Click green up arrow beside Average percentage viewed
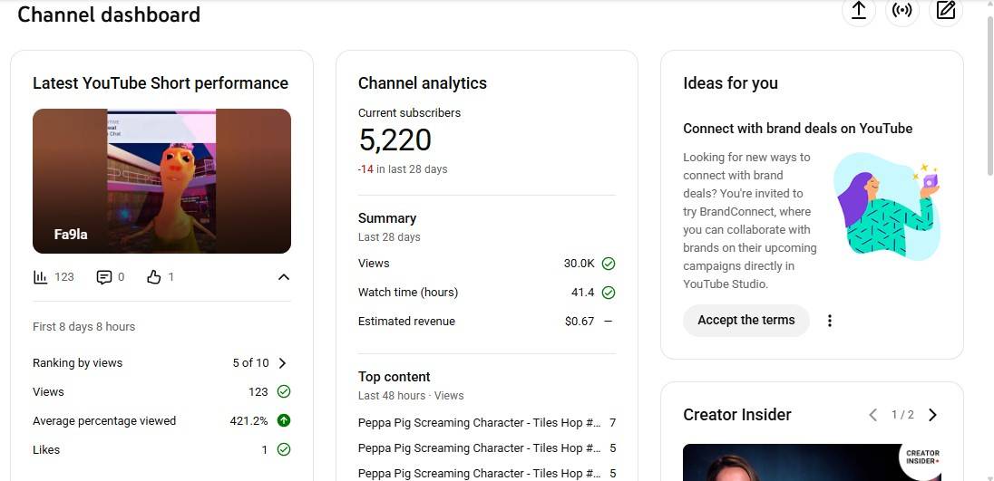Image resolution: width=994 pixels, height=481 pixels. click(284, 421)
